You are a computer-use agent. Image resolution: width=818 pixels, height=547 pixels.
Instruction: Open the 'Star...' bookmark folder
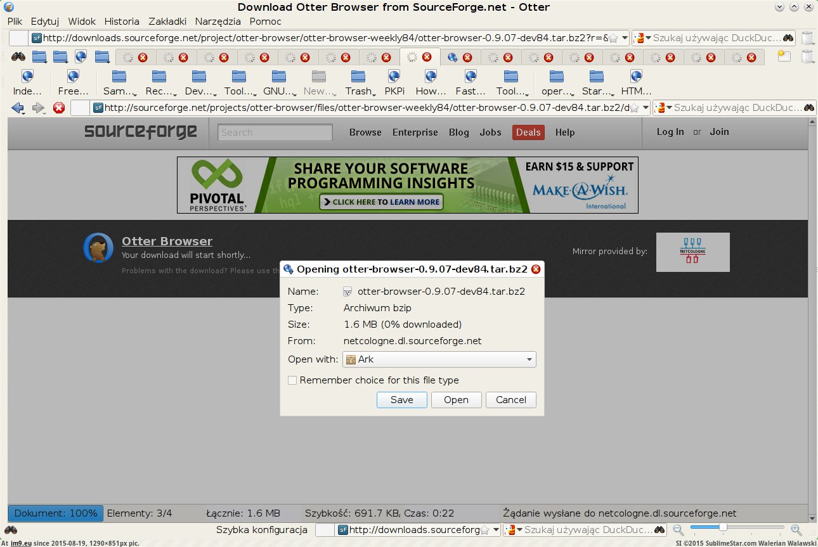[x=596, y=83]
